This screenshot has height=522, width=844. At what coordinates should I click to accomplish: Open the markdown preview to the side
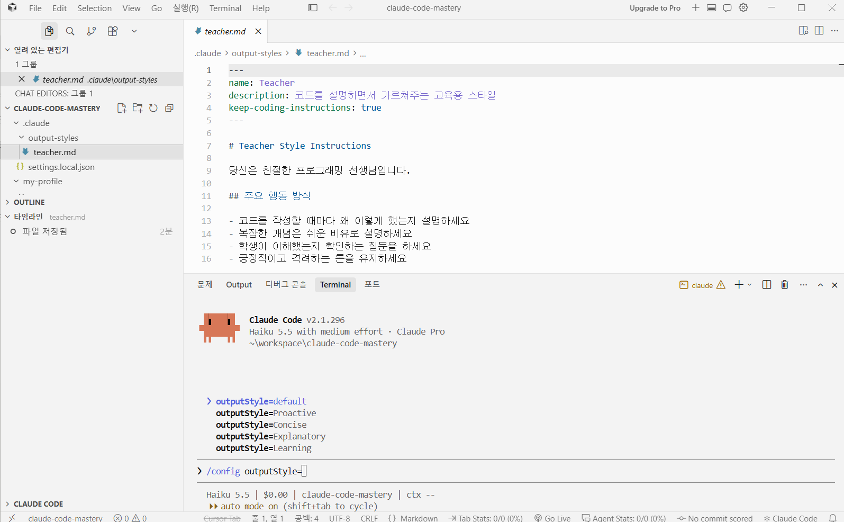coord(803,31)
